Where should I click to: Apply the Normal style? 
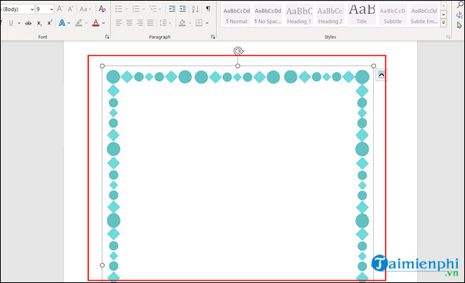point(237,15)
